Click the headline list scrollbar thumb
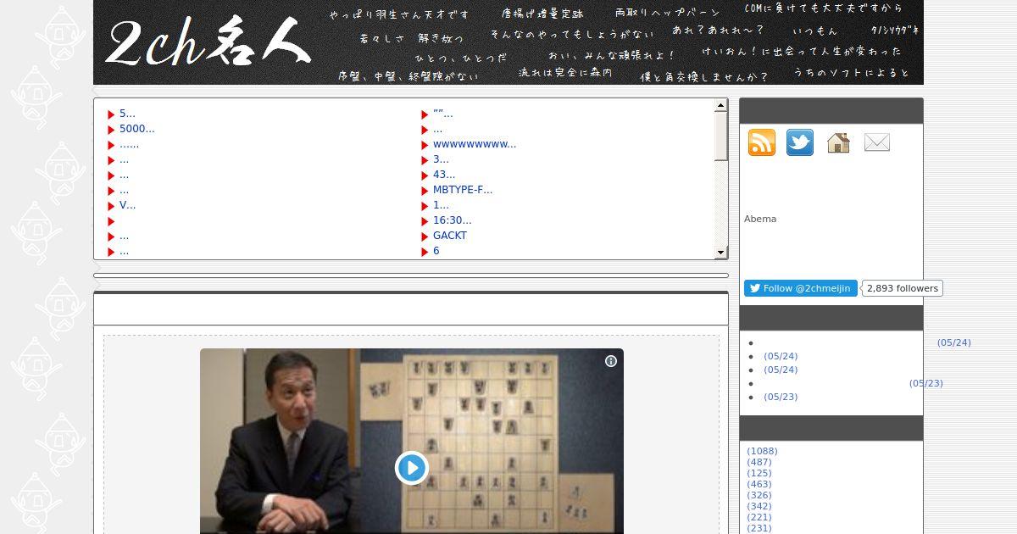 pyautogui.click(x=721, y=136)
